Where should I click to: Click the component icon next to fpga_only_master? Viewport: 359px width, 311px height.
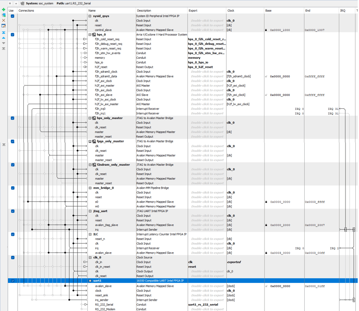pos(94,141)
